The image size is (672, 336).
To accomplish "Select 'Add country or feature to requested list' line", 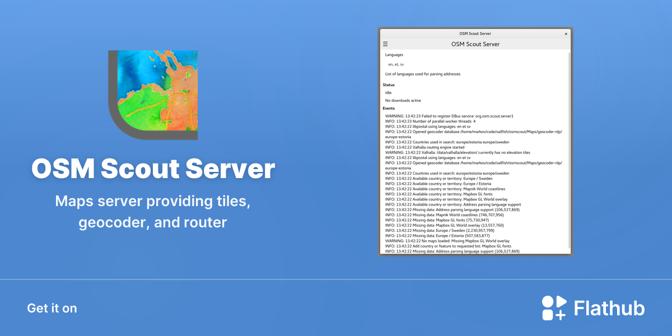I will click(x=448, y=246).
